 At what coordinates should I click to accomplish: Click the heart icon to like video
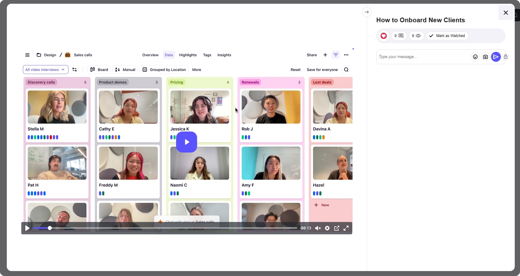[x=383, y=36]
